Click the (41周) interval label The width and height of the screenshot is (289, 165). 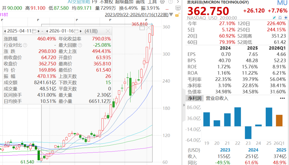[91, 31]
